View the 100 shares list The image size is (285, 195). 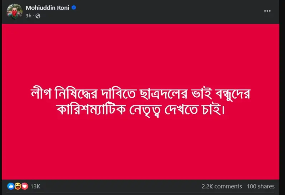[x=260, y=186]
